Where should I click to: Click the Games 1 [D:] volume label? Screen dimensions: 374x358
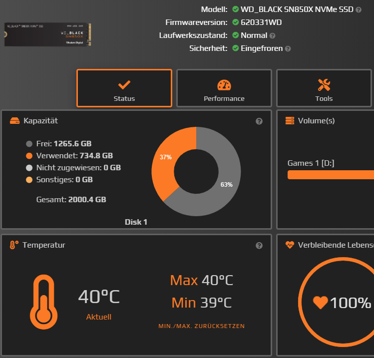311,163
